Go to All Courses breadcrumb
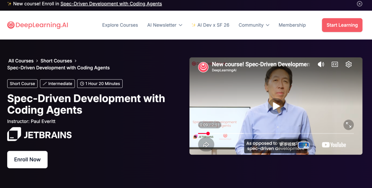The width and height of the screenshot is (372, 188). click(x=21, y=61)
